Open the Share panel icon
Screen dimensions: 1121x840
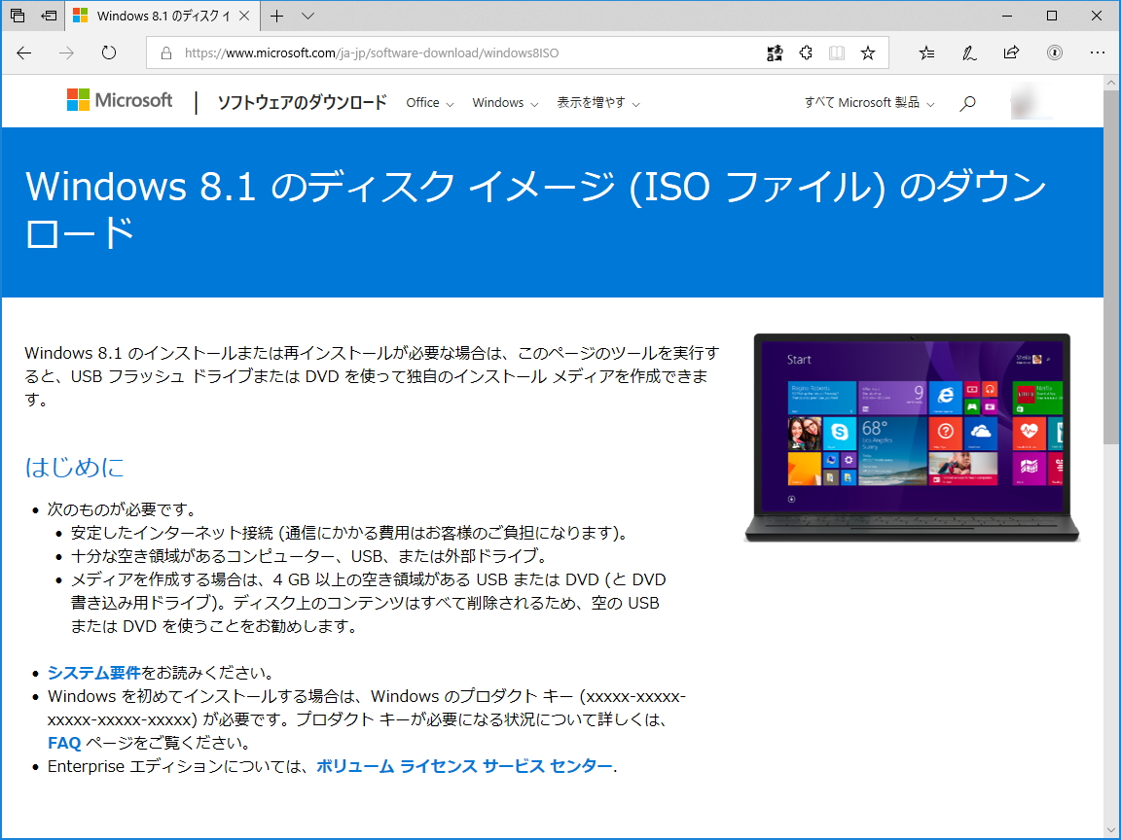tap(1011, 53)
